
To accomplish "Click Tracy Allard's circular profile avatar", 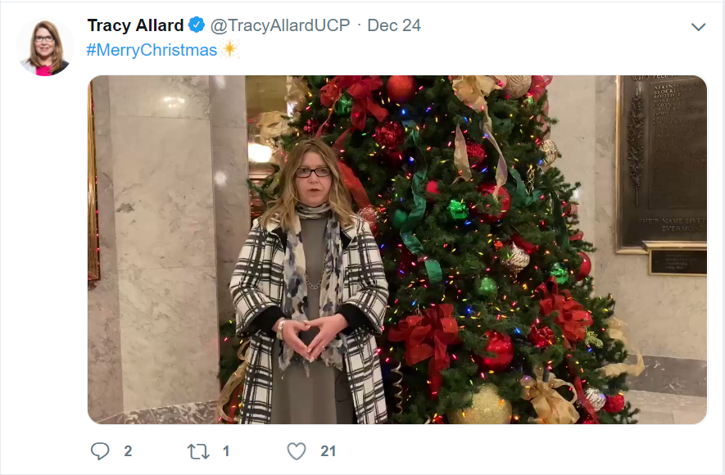I will [44, 41].
